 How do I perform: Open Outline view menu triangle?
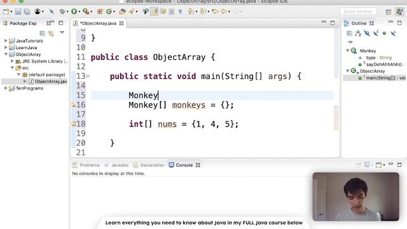coord(350,42)
